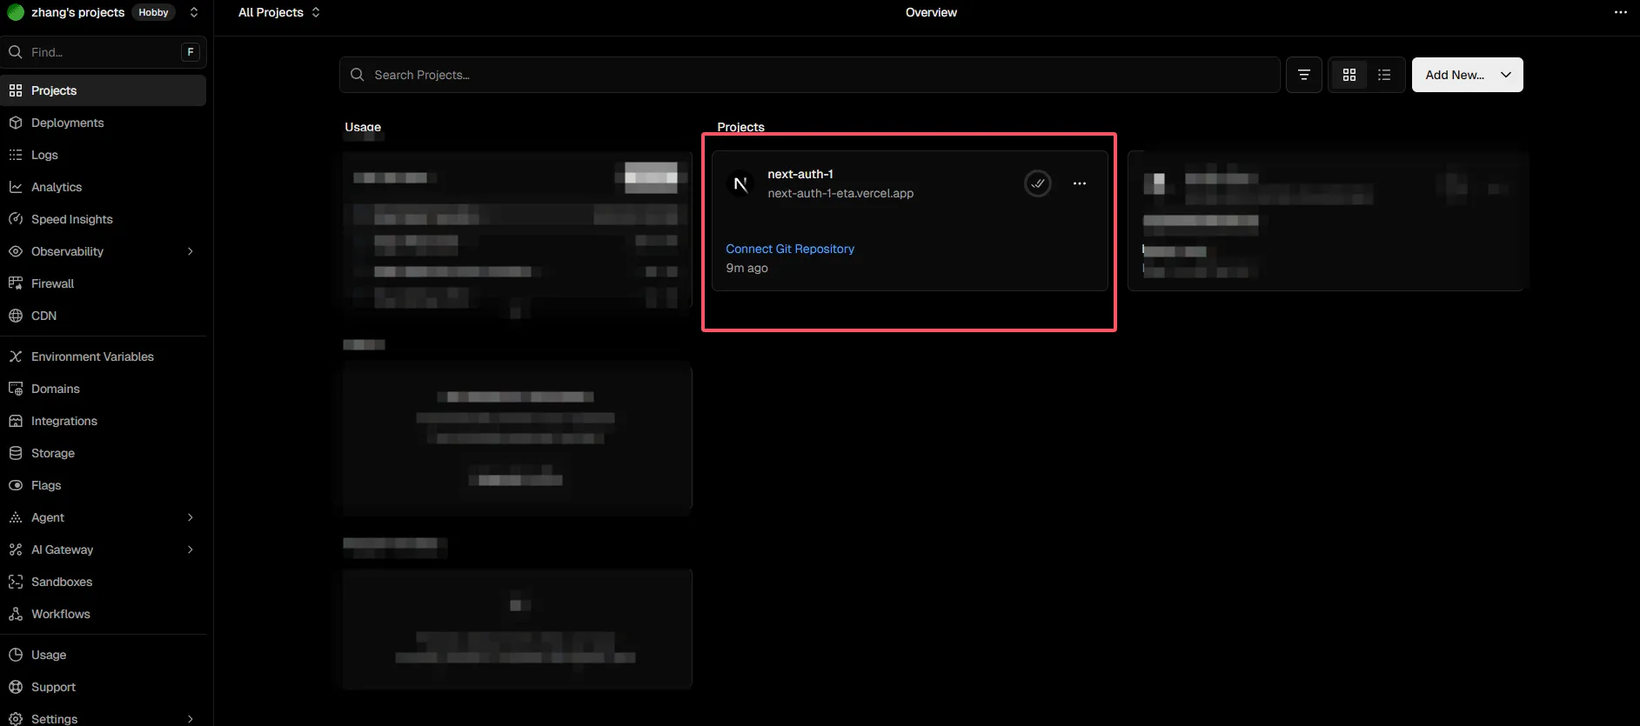
Task: Click the Integrations icon
Action: [x=16, y=421]
